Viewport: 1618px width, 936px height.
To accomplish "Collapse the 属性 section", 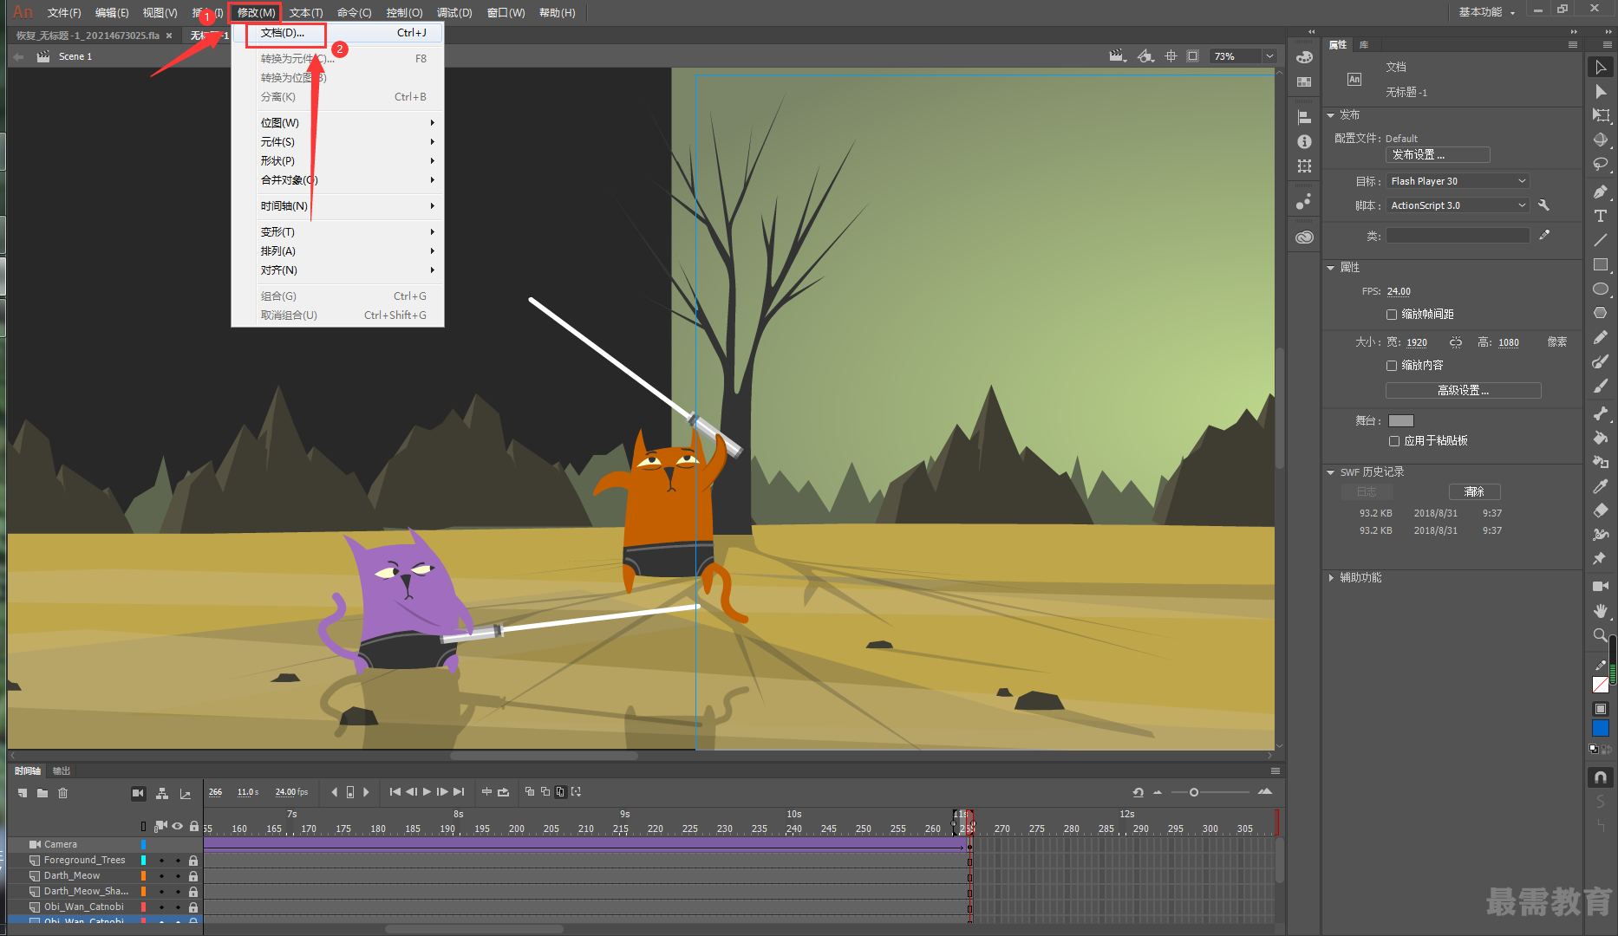I will tap(1331, 268).
